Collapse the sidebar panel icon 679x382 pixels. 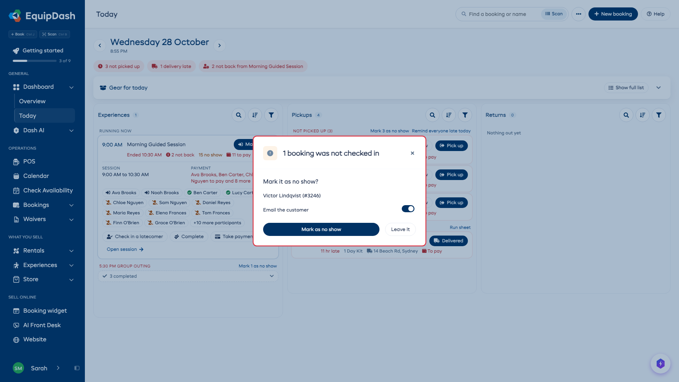(x=77, y=368)
